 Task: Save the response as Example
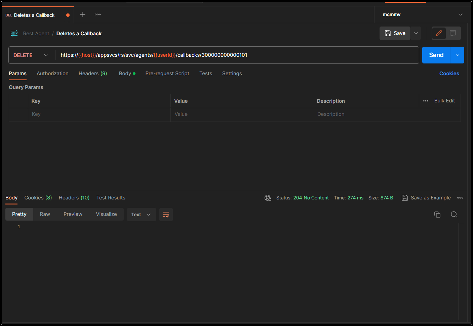(426, 198)
